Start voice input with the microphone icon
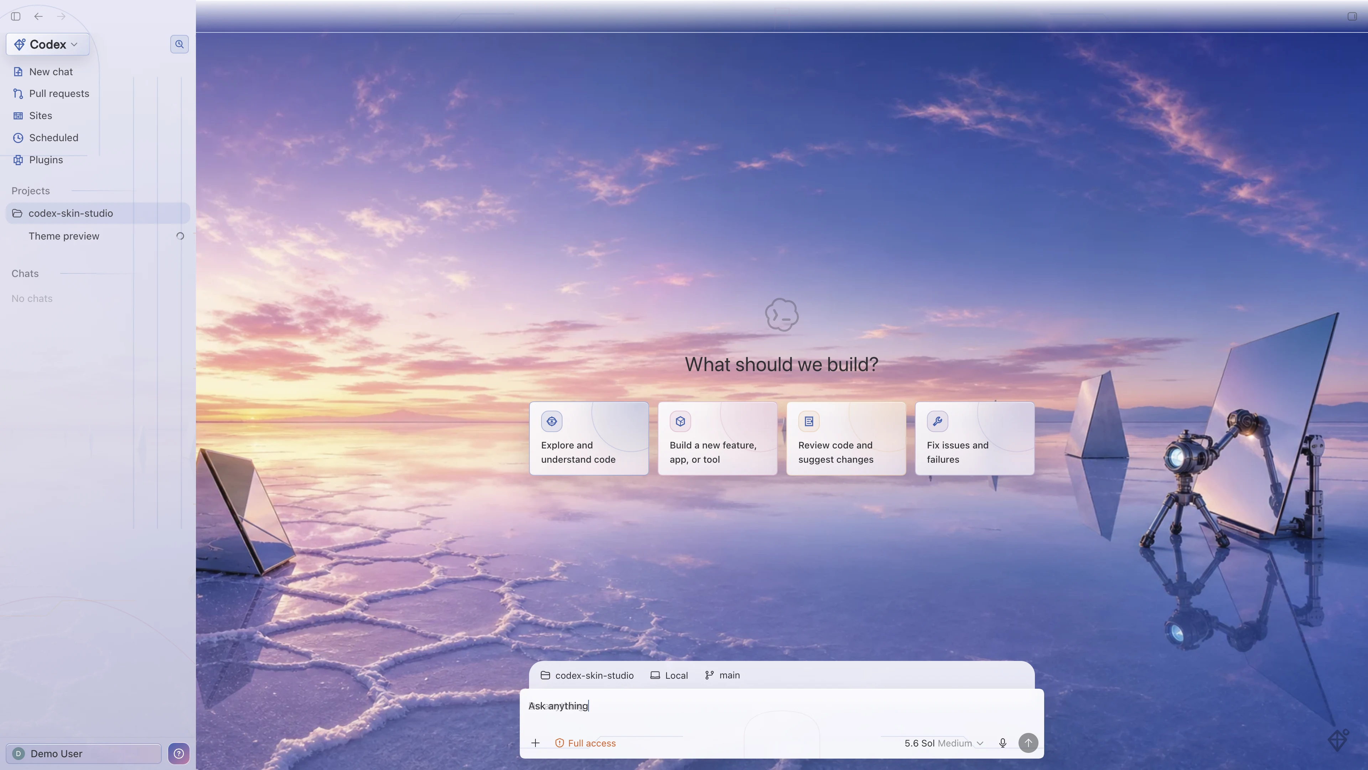The image size is (1368, 770). [1002, 743]
